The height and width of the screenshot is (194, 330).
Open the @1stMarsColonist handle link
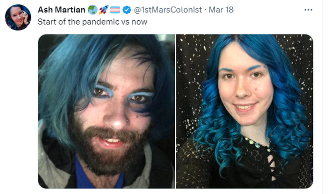[x=168, y=10]
